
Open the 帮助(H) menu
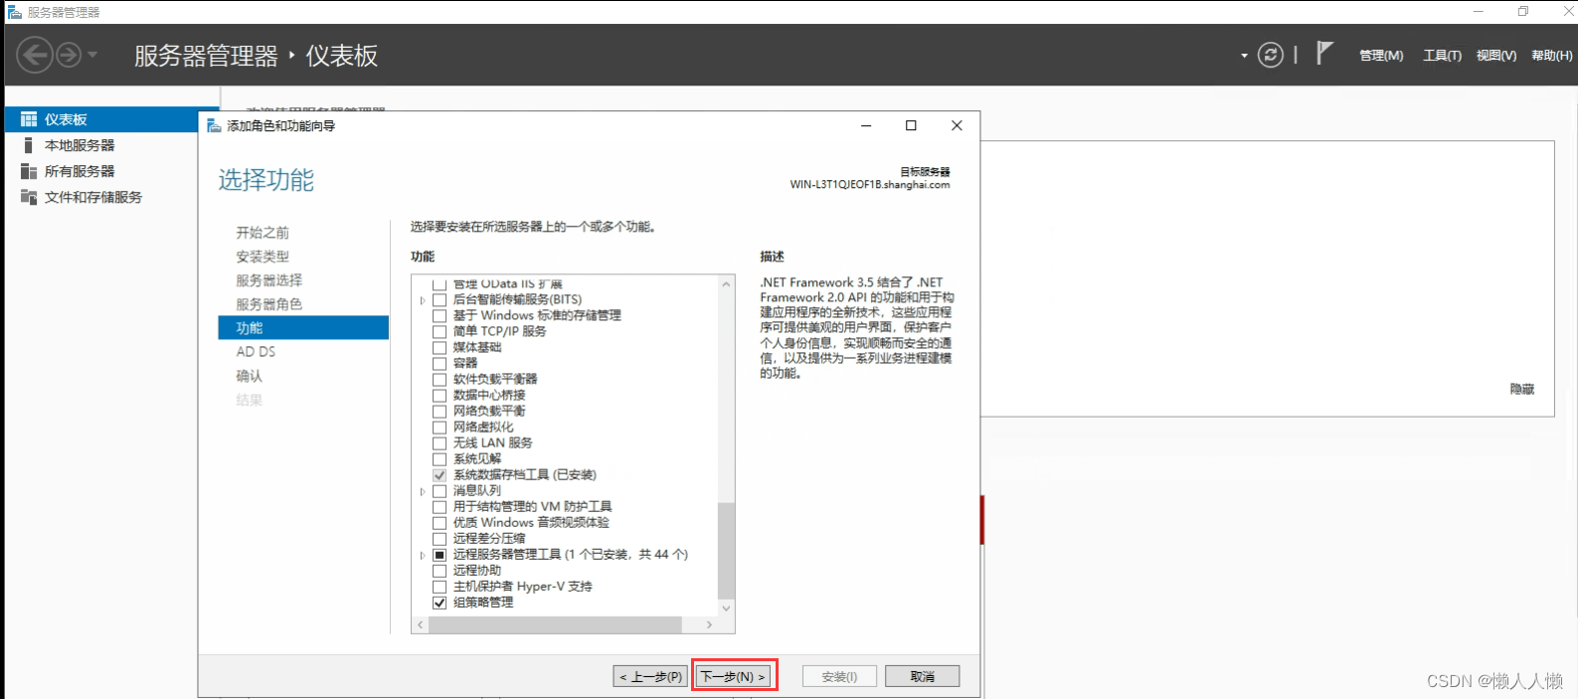point(1552,56)
